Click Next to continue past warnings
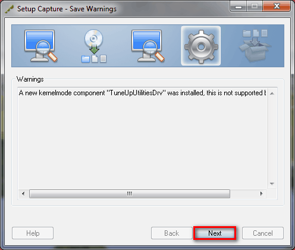295x250 pixels. click(x=215, y=233)
